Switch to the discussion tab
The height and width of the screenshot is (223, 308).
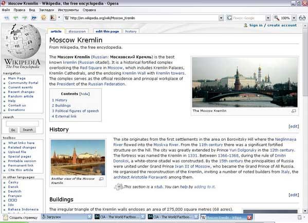point(77,31)
